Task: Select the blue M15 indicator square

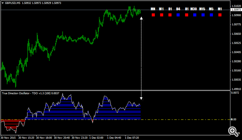Action: 203,15
